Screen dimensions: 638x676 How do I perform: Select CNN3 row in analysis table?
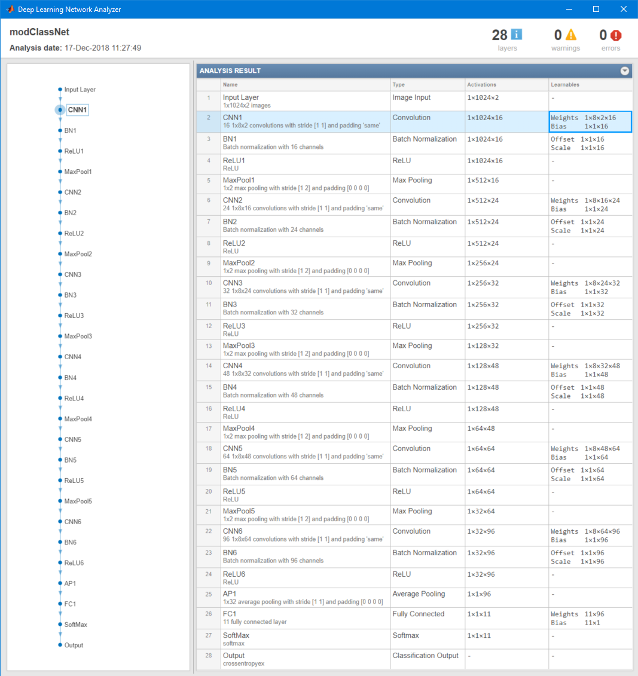pyautogui.click(x=414, y=287)
